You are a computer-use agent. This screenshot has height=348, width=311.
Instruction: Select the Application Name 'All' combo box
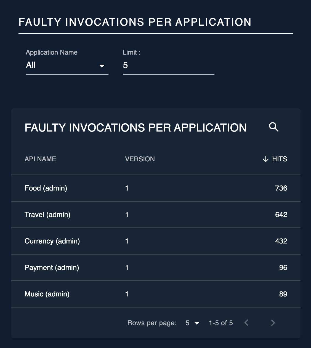tap(67, 65)
